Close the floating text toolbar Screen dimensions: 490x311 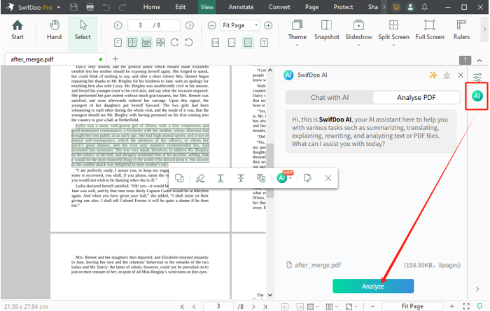click(328, 178)
